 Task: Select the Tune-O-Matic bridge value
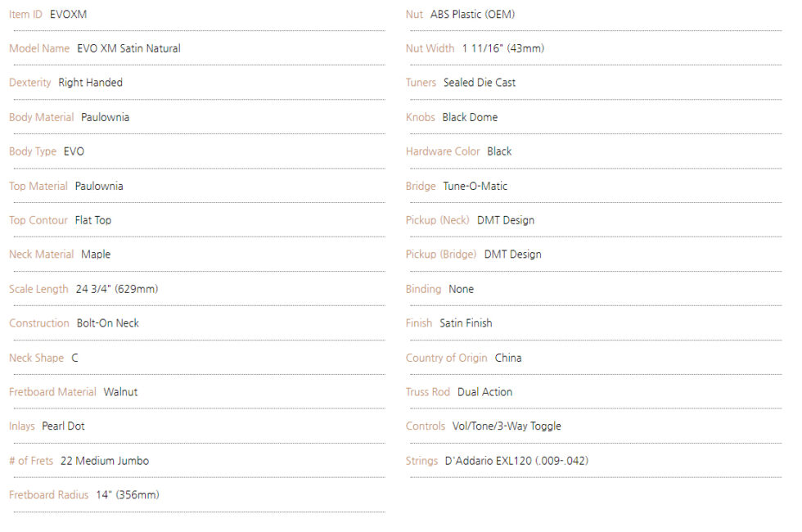tap(475, 187)
